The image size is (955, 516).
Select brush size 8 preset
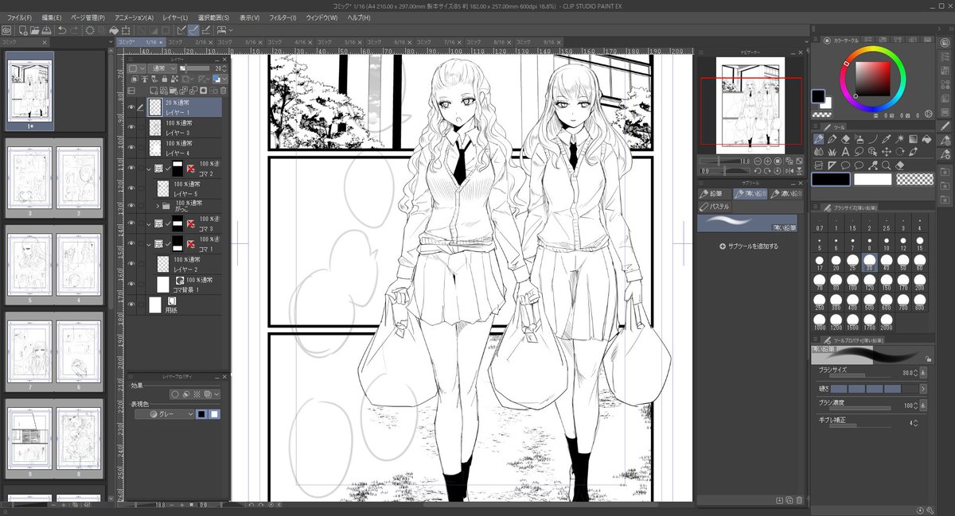coord(869,243)
